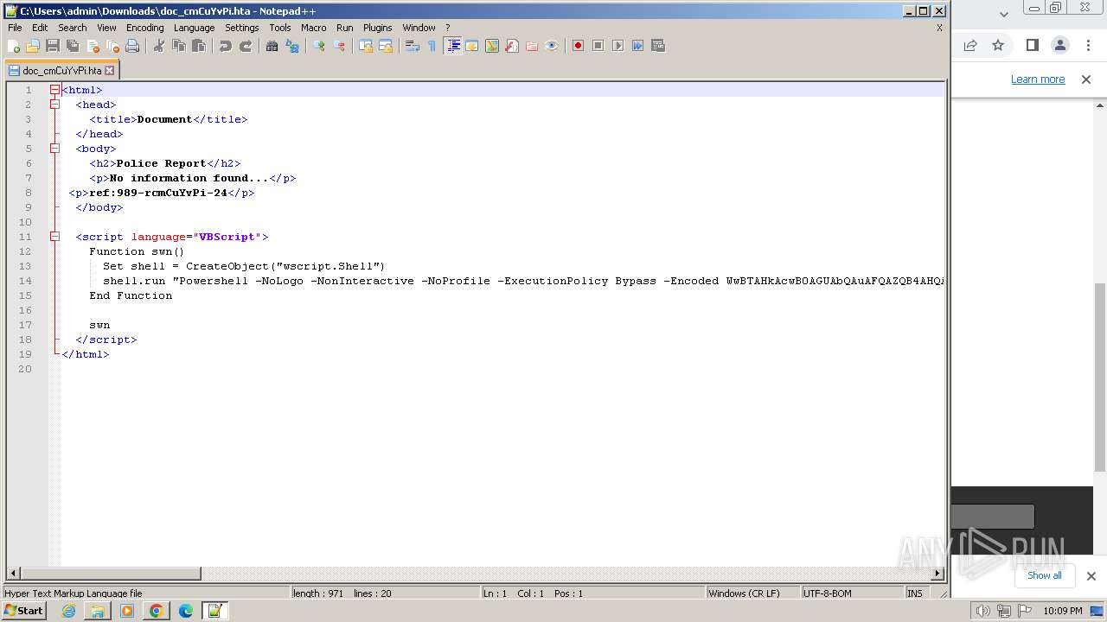The height and width of the screenshot is (622, 1107).
Task: Create a new document with New icon
Action: coord(14,46)
